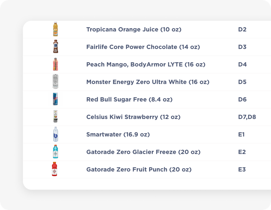Select Celsius Kiwi Strawberry (12 oz) product name
Screen dimensions: 271x210
coord(133,117)
